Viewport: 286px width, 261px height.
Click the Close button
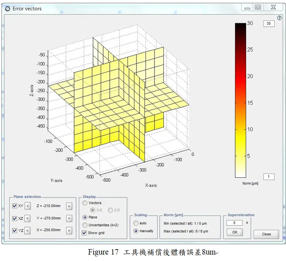pos(266,234)
